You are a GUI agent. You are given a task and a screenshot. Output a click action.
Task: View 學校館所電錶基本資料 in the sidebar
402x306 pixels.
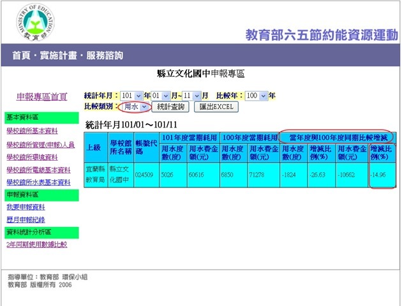point(38,170)
